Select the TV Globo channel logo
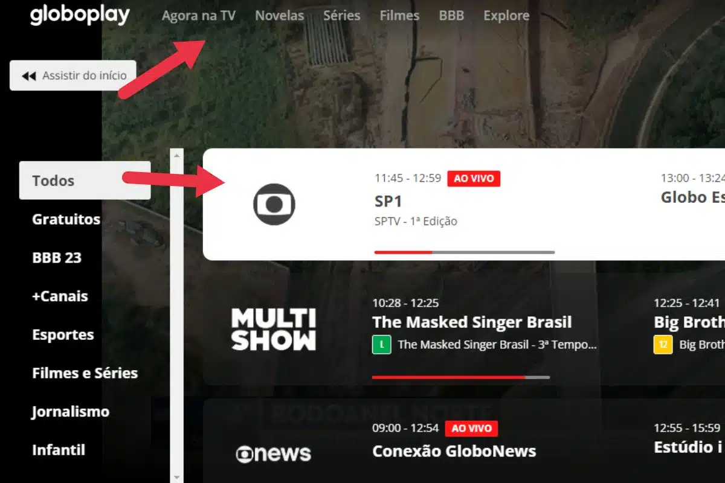This screenshot has width=725, height=483. (274, 204)
